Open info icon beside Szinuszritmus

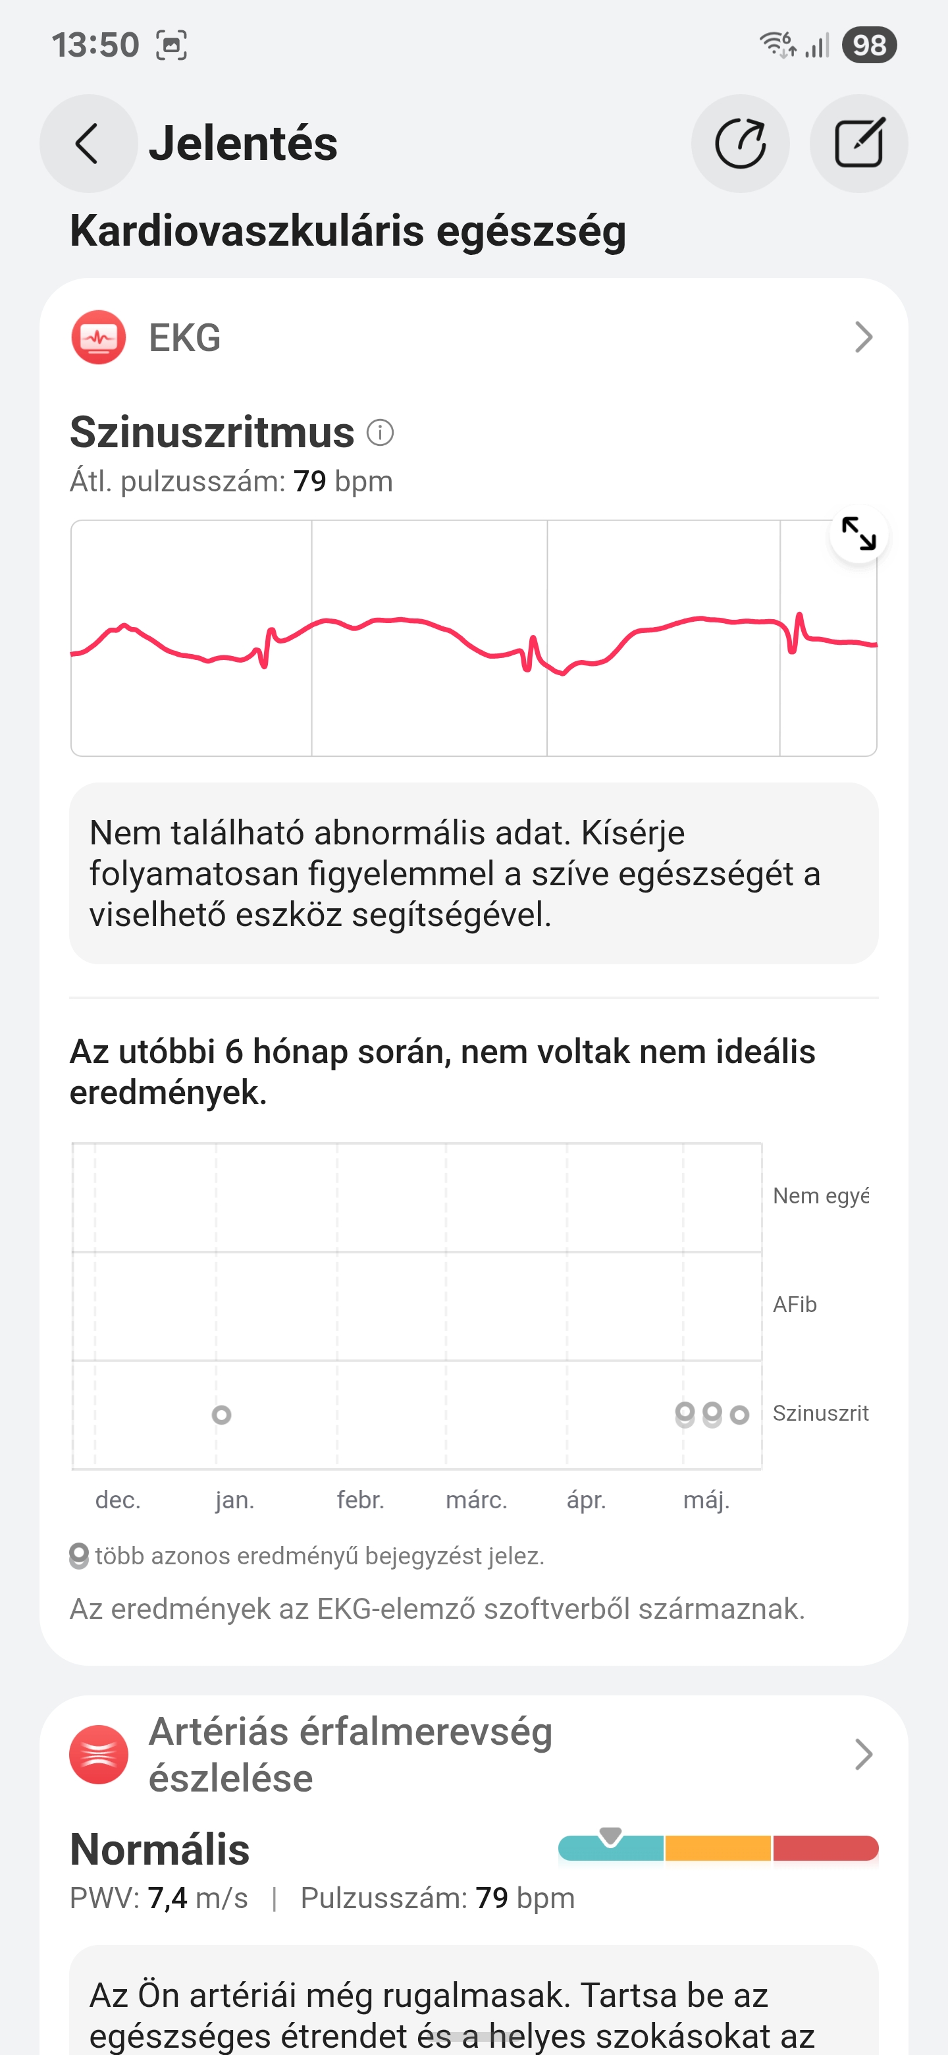[381, 433]
